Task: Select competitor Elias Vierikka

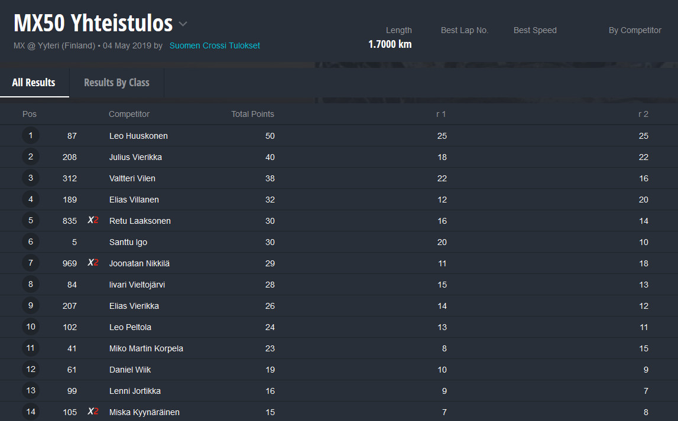Action: pyautogui.click(x=134, y=306)
